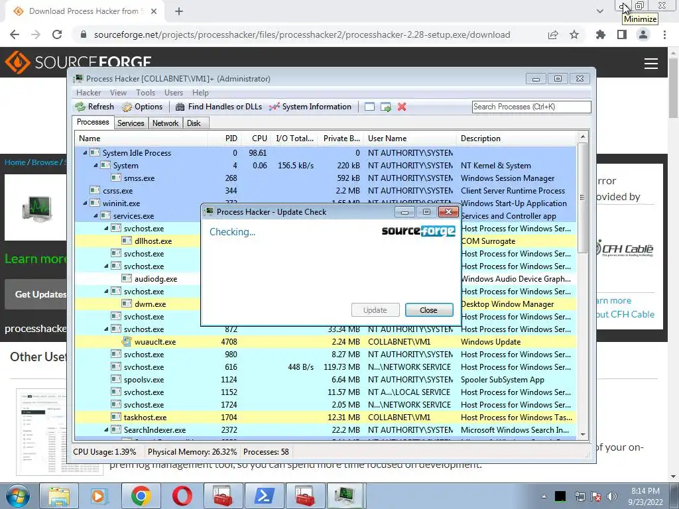The image size is (679, 509).
Task: Open PowerShell from the taskbar
Action: (x=265, y=496)
